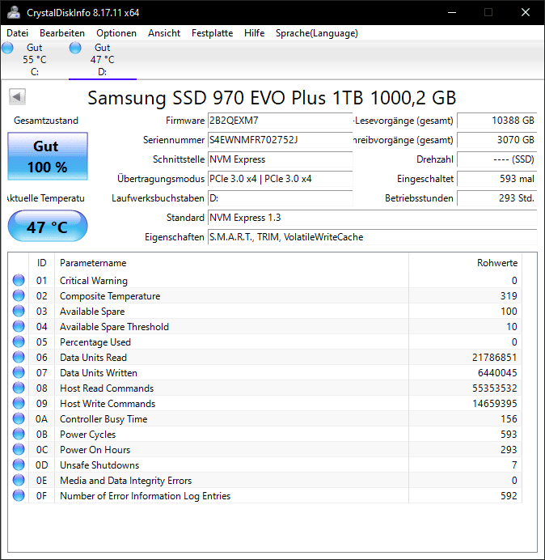Click the Eigenschaften field with S.M.A.R.T., TRIM

372,237
